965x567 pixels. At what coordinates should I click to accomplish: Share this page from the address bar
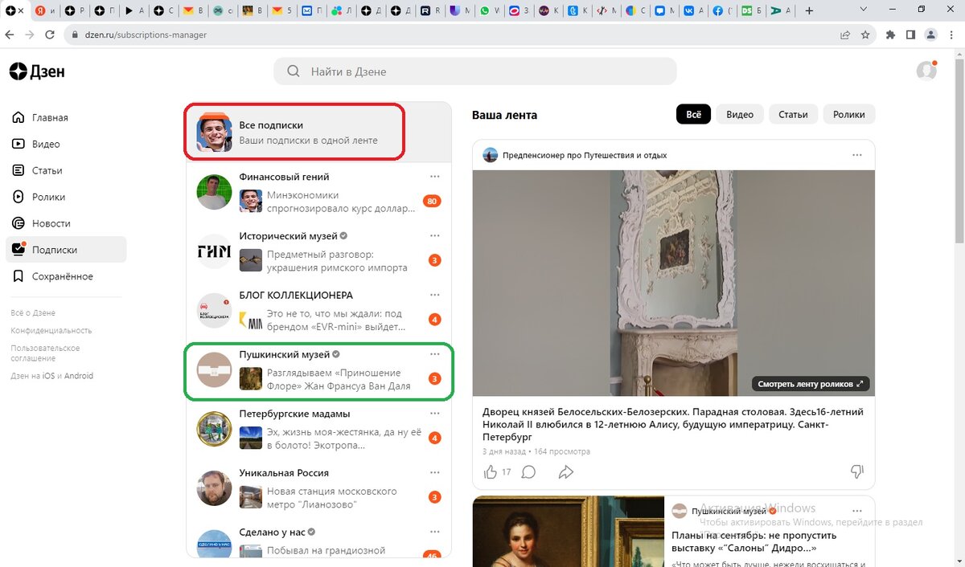(x=845, y=35)
